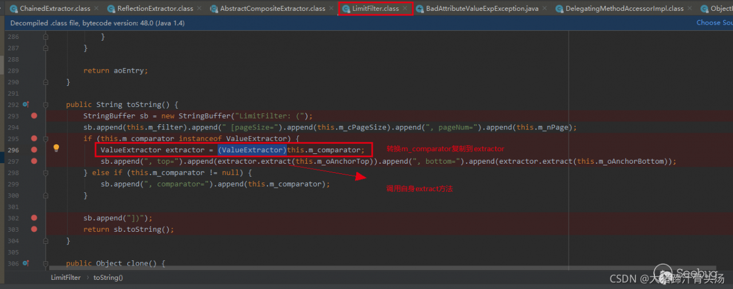Screen dimensions: 733x289
Task: Click line number 289 in the gutter
Action: pos(14,70)
